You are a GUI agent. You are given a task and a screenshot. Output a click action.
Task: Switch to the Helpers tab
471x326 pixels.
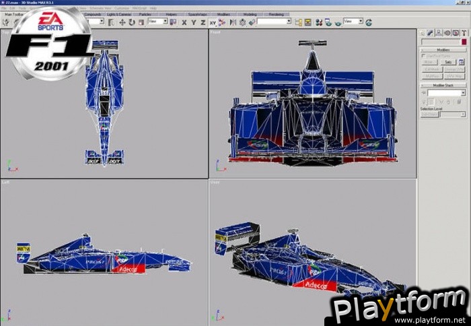point(172,14)
